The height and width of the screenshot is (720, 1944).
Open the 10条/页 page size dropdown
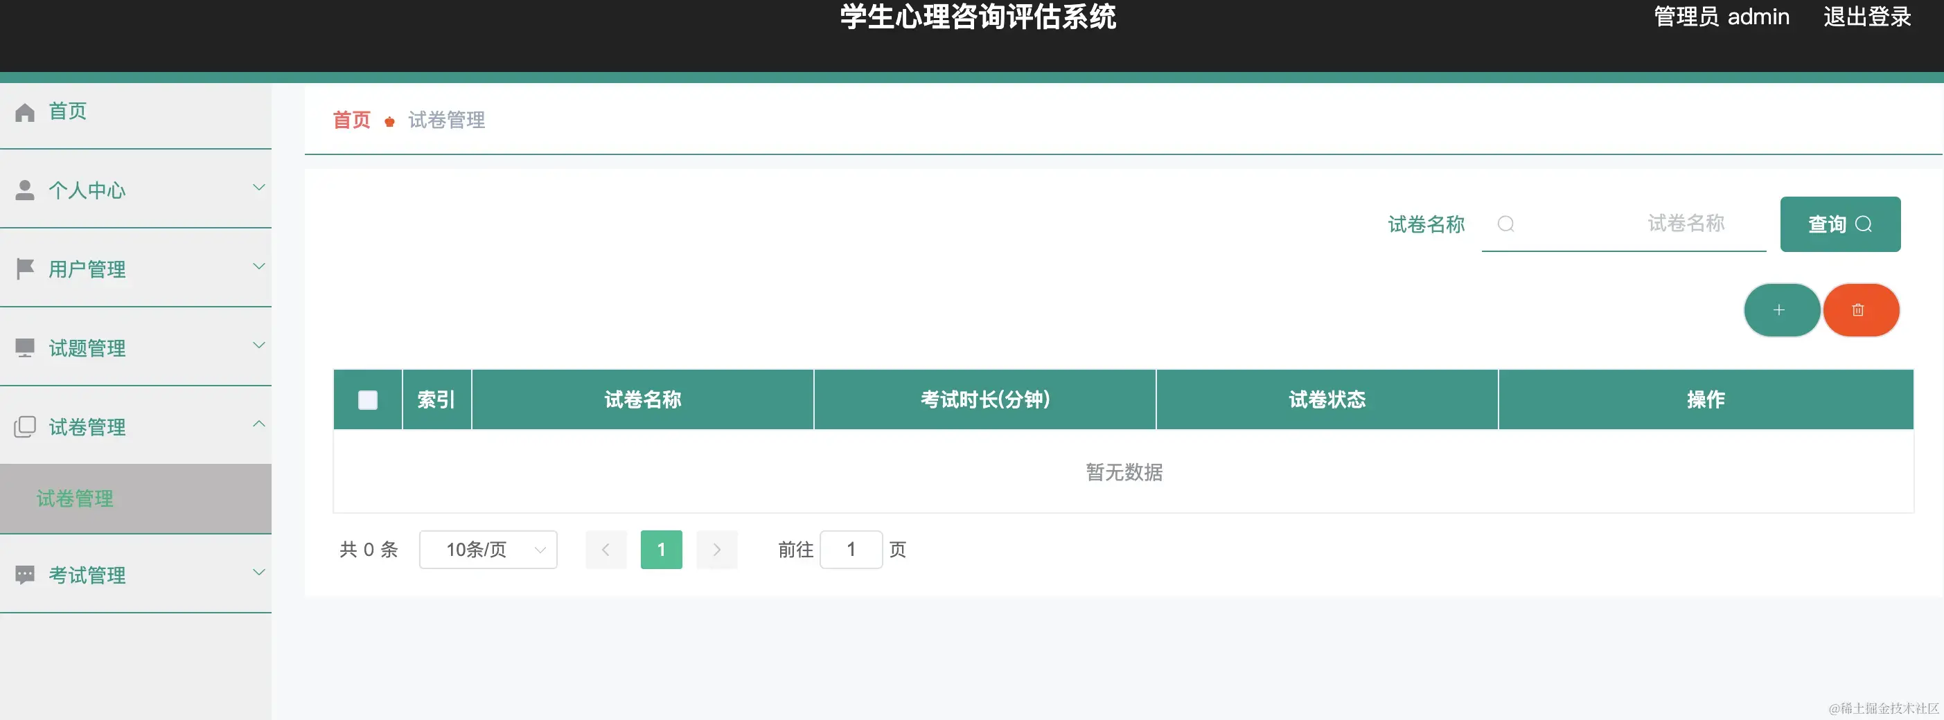tap(488, 550)
